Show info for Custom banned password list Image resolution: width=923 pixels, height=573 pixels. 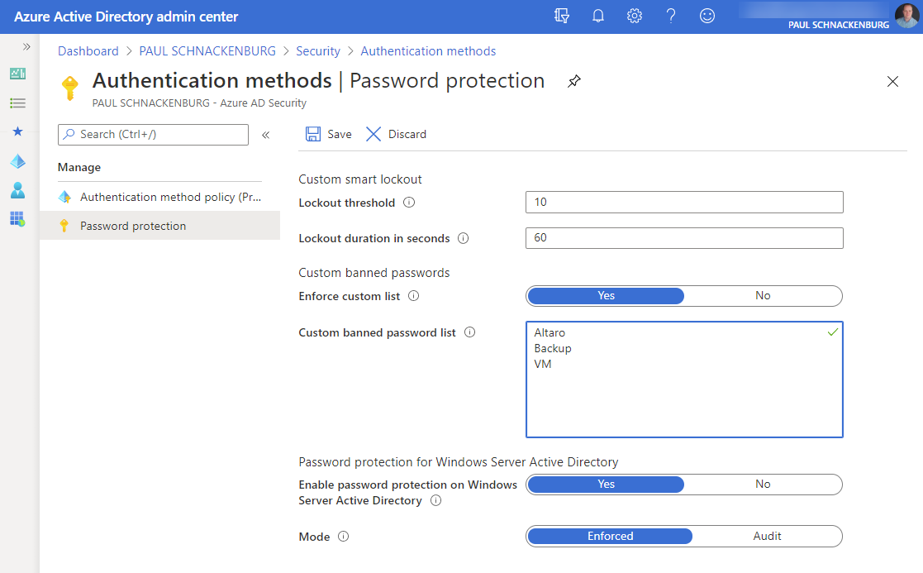[x=469, y=332]
